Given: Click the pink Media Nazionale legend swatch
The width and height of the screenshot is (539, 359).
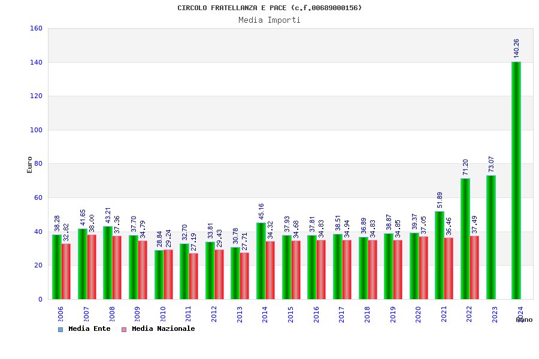Looking at the screenshot, I should coord(124,330).
